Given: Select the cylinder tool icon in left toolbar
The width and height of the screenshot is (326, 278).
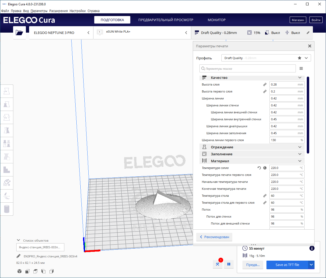Looking at the screenshot, I should point(7,209).
